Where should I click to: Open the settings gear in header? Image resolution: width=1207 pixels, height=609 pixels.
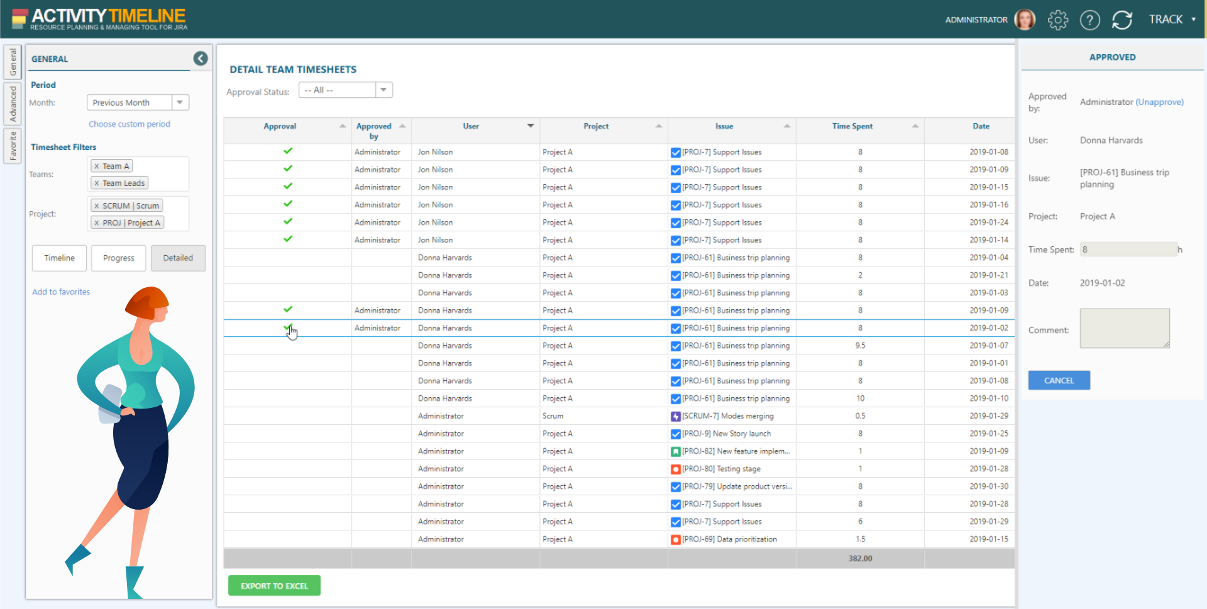[x=1058, y=20]
